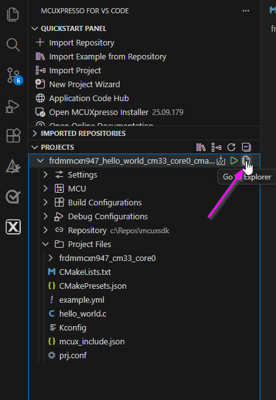Click the plus icon beside Import Repository

(x=40, y=42)
